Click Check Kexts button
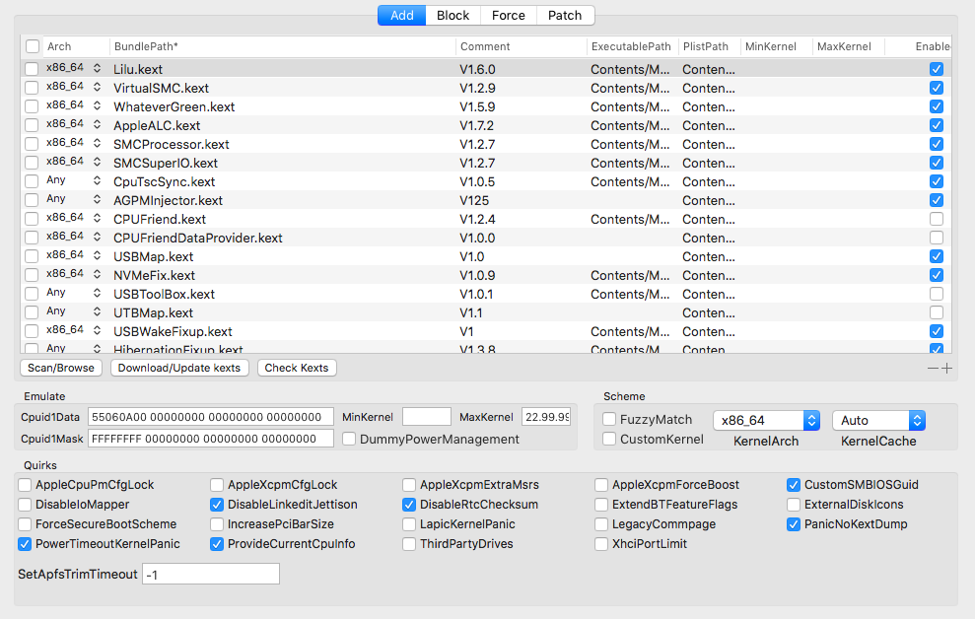 tap(297, 368)
